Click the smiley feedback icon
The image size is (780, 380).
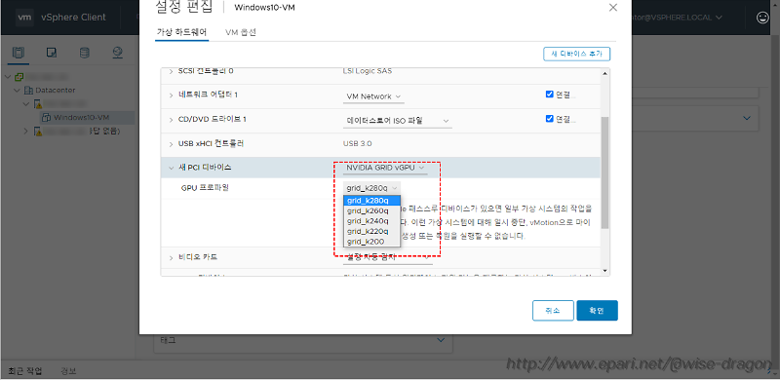click(762, 18)
